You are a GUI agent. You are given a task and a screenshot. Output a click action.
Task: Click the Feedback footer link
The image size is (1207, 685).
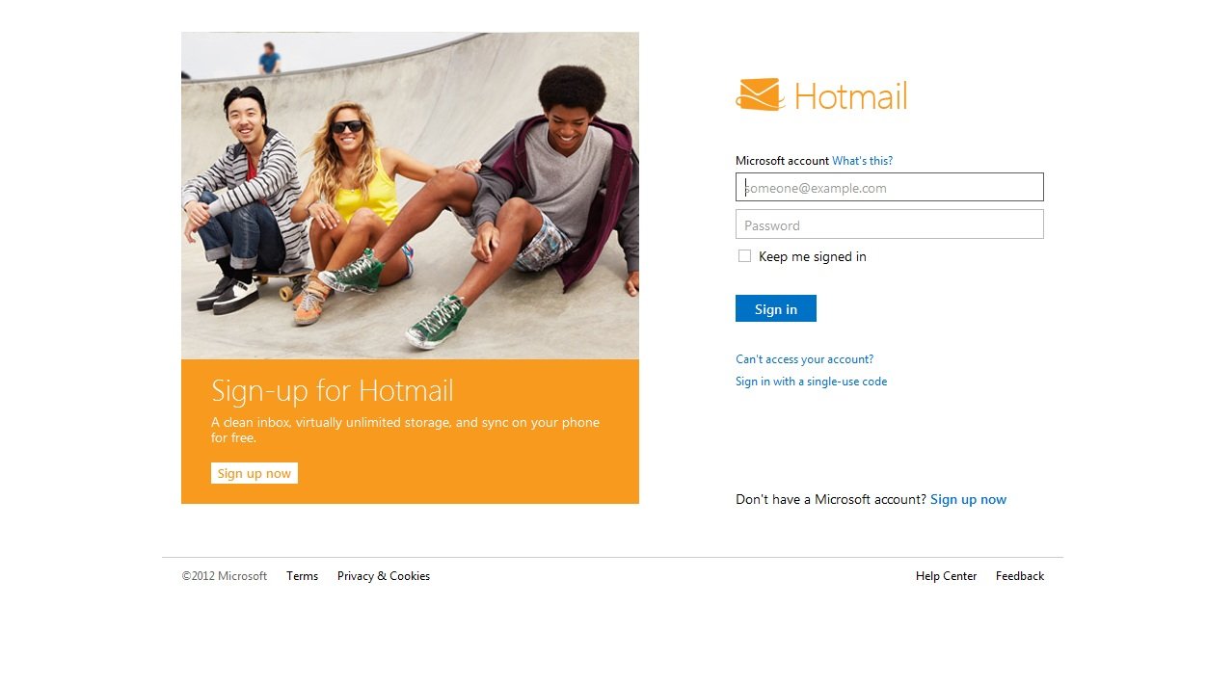(1020, 576)
